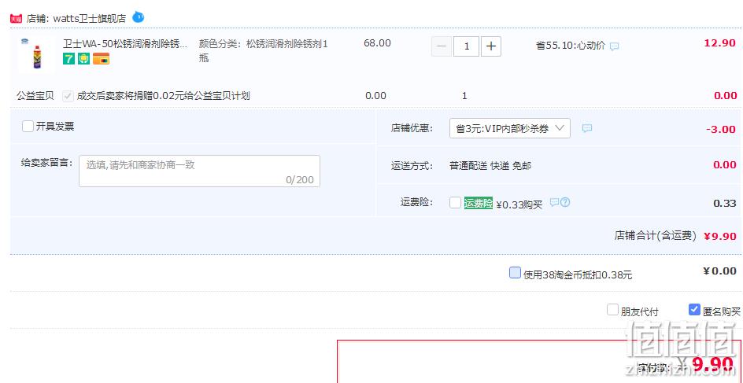Enable the 开具发票 invoice checkbox

28,127
